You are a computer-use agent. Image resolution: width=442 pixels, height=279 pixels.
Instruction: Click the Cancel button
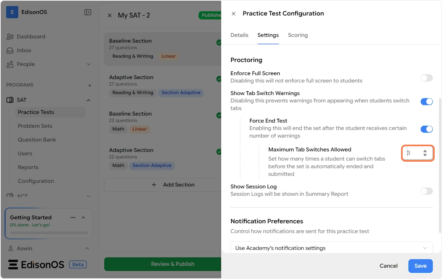(x=389, y=266)
